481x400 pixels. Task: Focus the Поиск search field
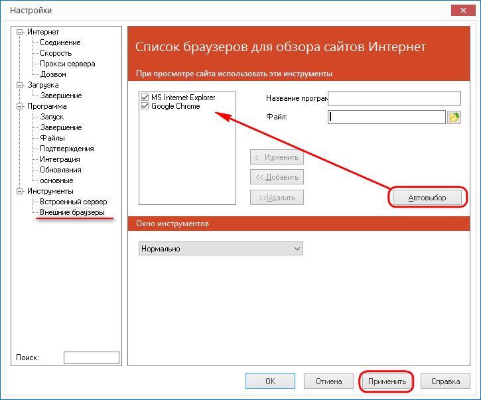click(x=92, y=358)
